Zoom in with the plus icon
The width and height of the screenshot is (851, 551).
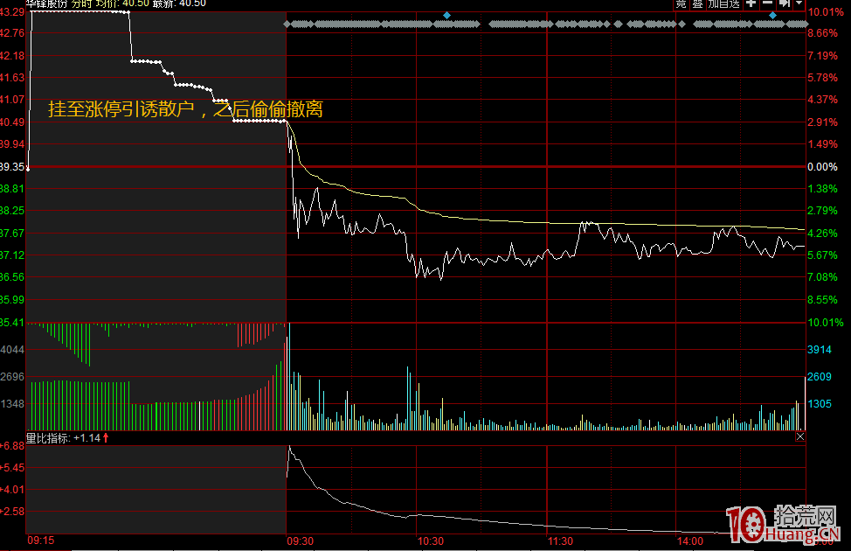pos(751,3)
